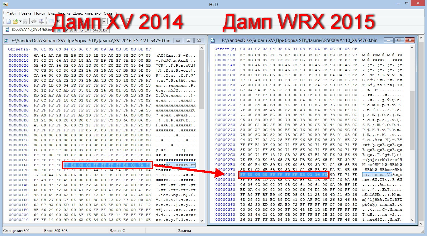The height and width of the screenshot is (236, 427).
Task: Select offset 00000180 in 85000VA110 window
Action: pos(225,55)
